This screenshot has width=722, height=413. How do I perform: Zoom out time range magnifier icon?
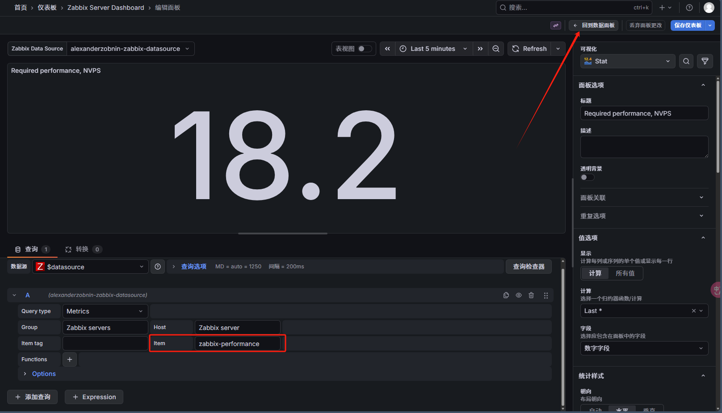pyautogui.click(x=496, y=49)
